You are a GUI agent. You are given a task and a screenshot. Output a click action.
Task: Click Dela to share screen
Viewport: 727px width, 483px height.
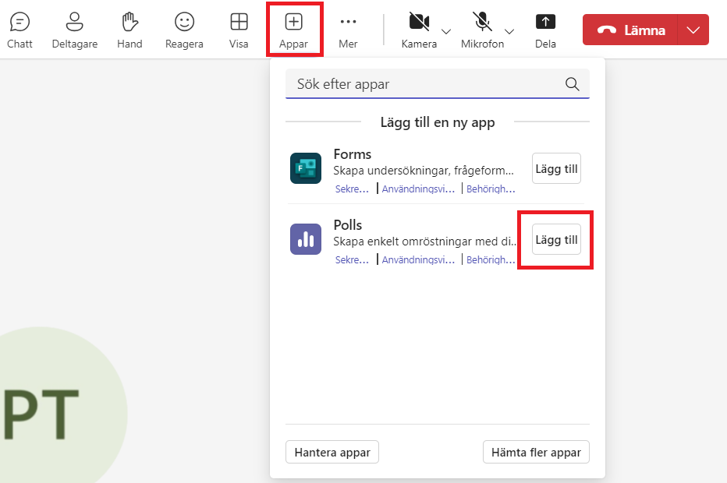[545, 30]
